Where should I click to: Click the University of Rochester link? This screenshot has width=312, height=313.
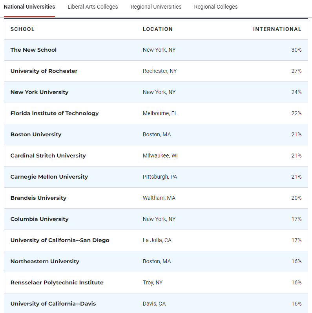tap(44, 71)
